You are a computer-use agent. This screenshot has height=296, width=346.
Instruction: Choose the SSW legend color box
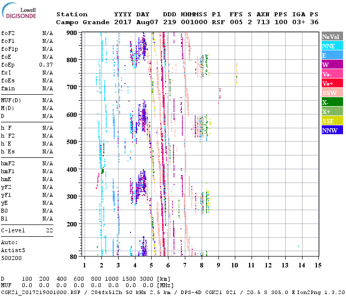(x=332, y=93)
